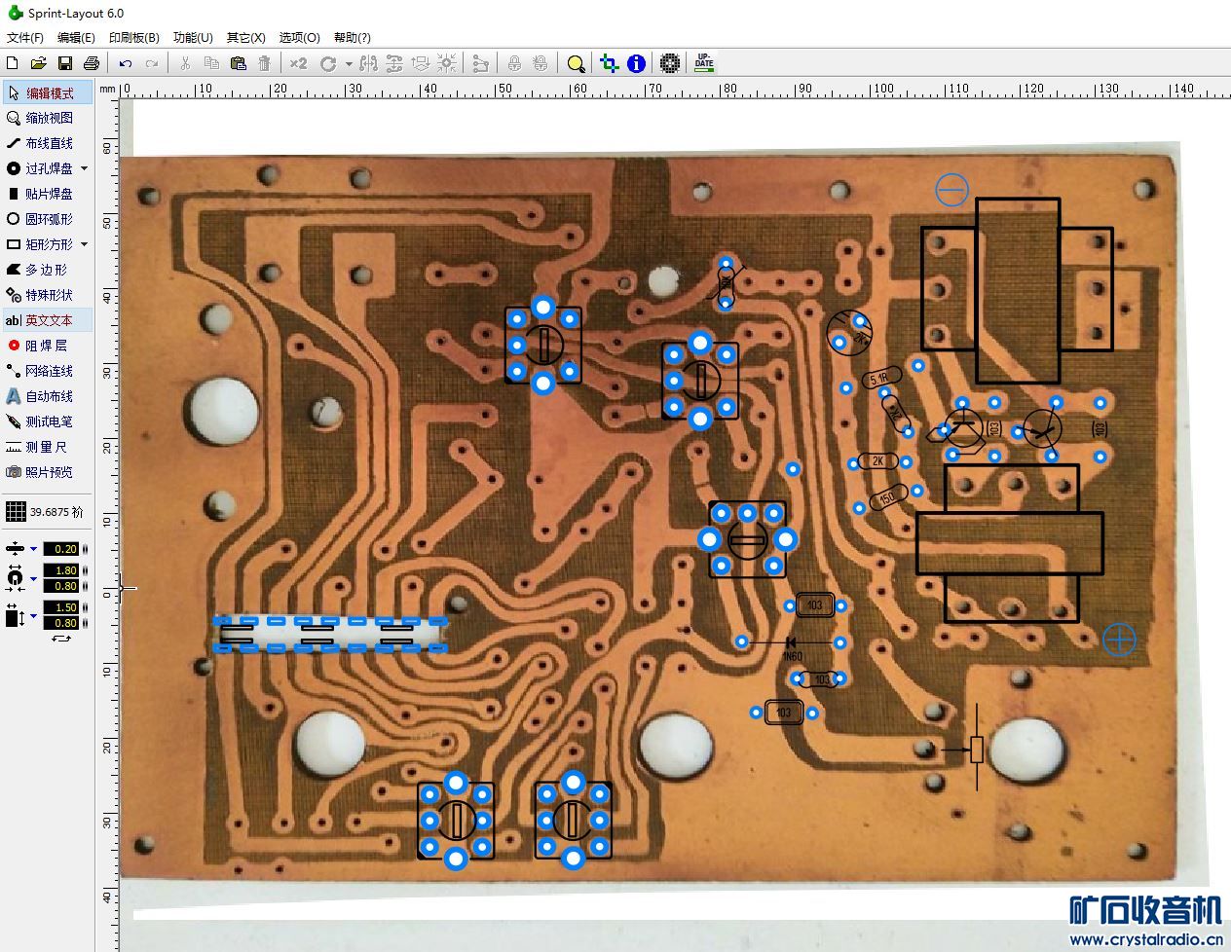This screenshot has width=1231, height=952.
Task: Activate the 阻焊层 solder mask tool
Action: (45, 346)
